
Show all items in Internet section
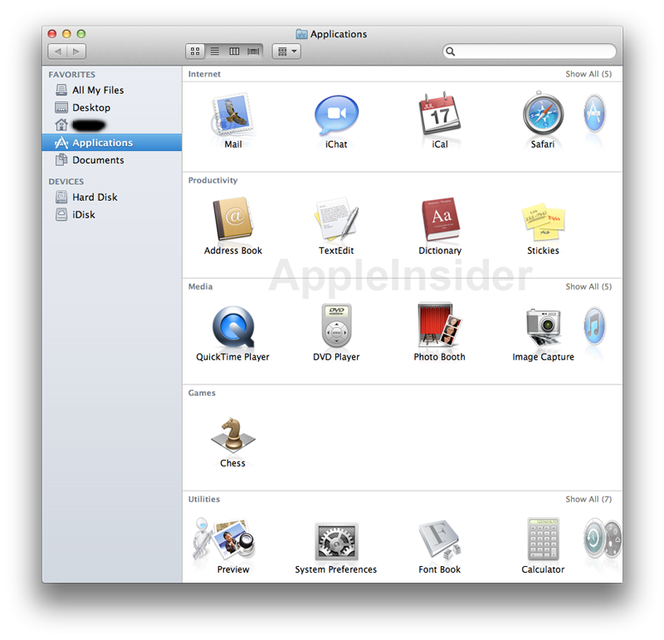coord(588,75)
